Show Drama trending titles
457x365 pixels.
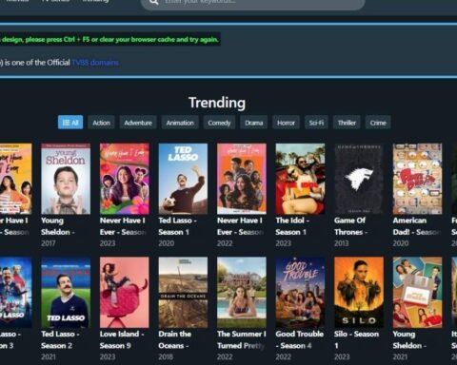[x=254, y=123]
